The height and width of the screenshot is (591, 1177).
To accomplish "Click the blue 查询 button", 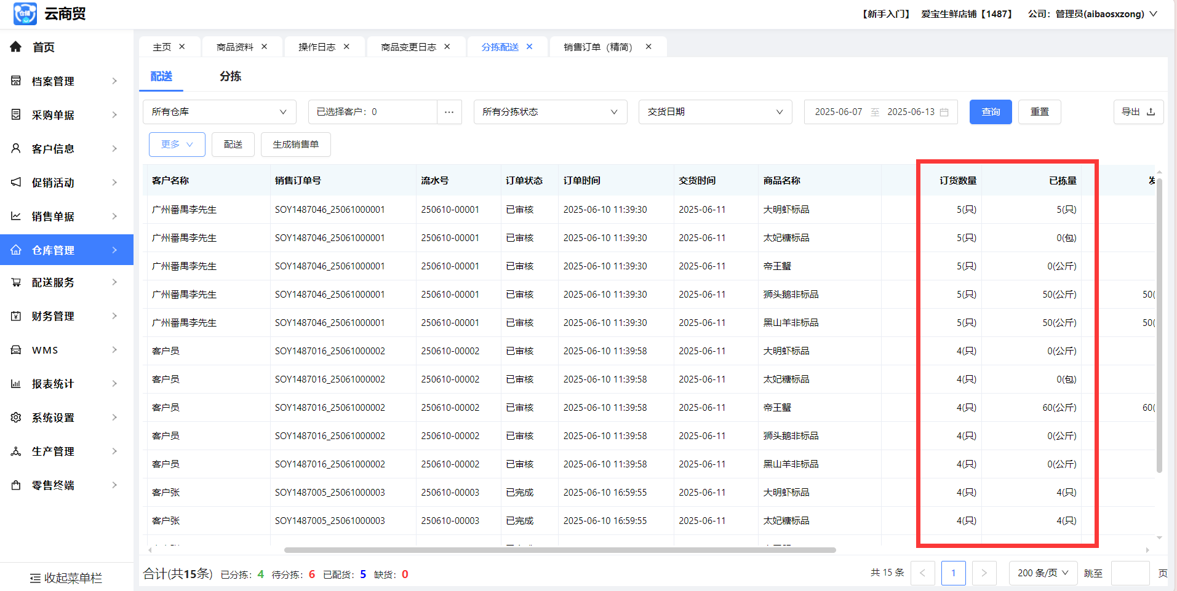I will pyautogui.click(x=991, y=112).
